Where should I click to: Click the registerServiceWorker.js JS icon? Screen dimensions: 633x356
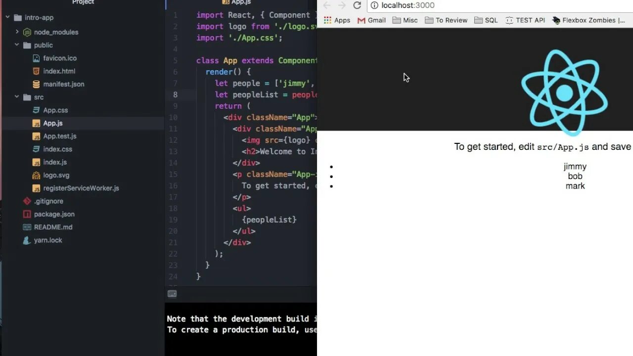36,188
